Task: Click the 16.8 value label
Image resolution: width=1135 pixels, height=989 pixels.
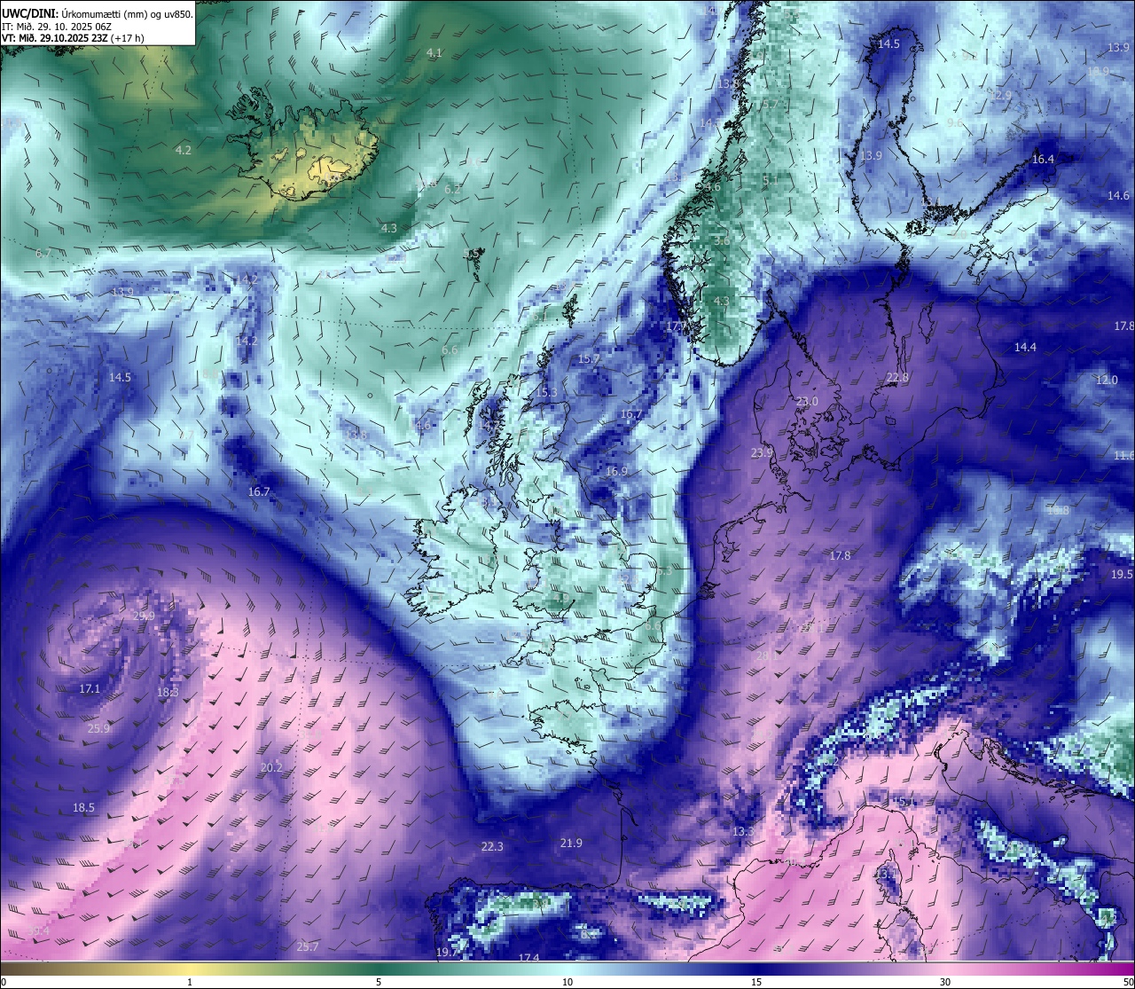Action: pos(1058,511)
